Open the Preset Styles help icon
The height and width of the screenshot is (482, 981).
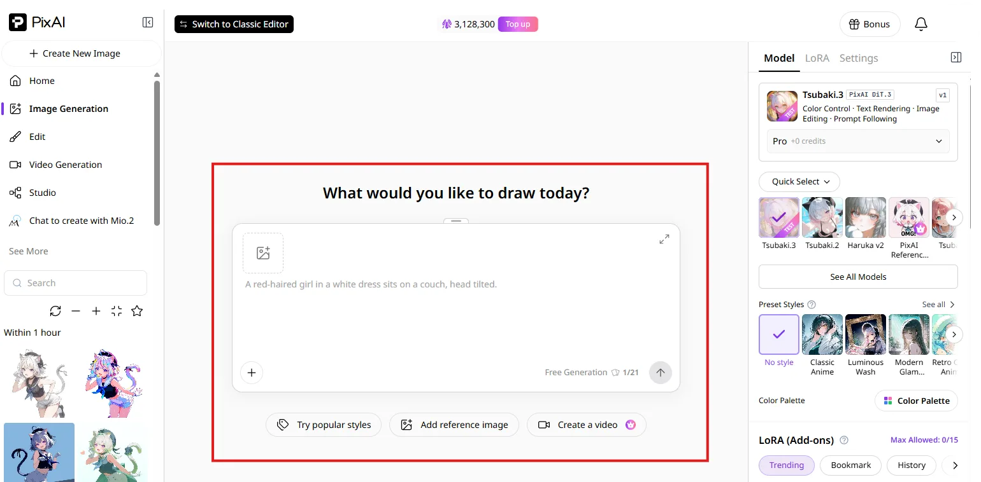coord(812,305)
